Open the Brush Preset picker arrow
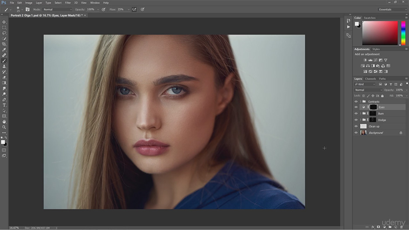 point(22,9)
